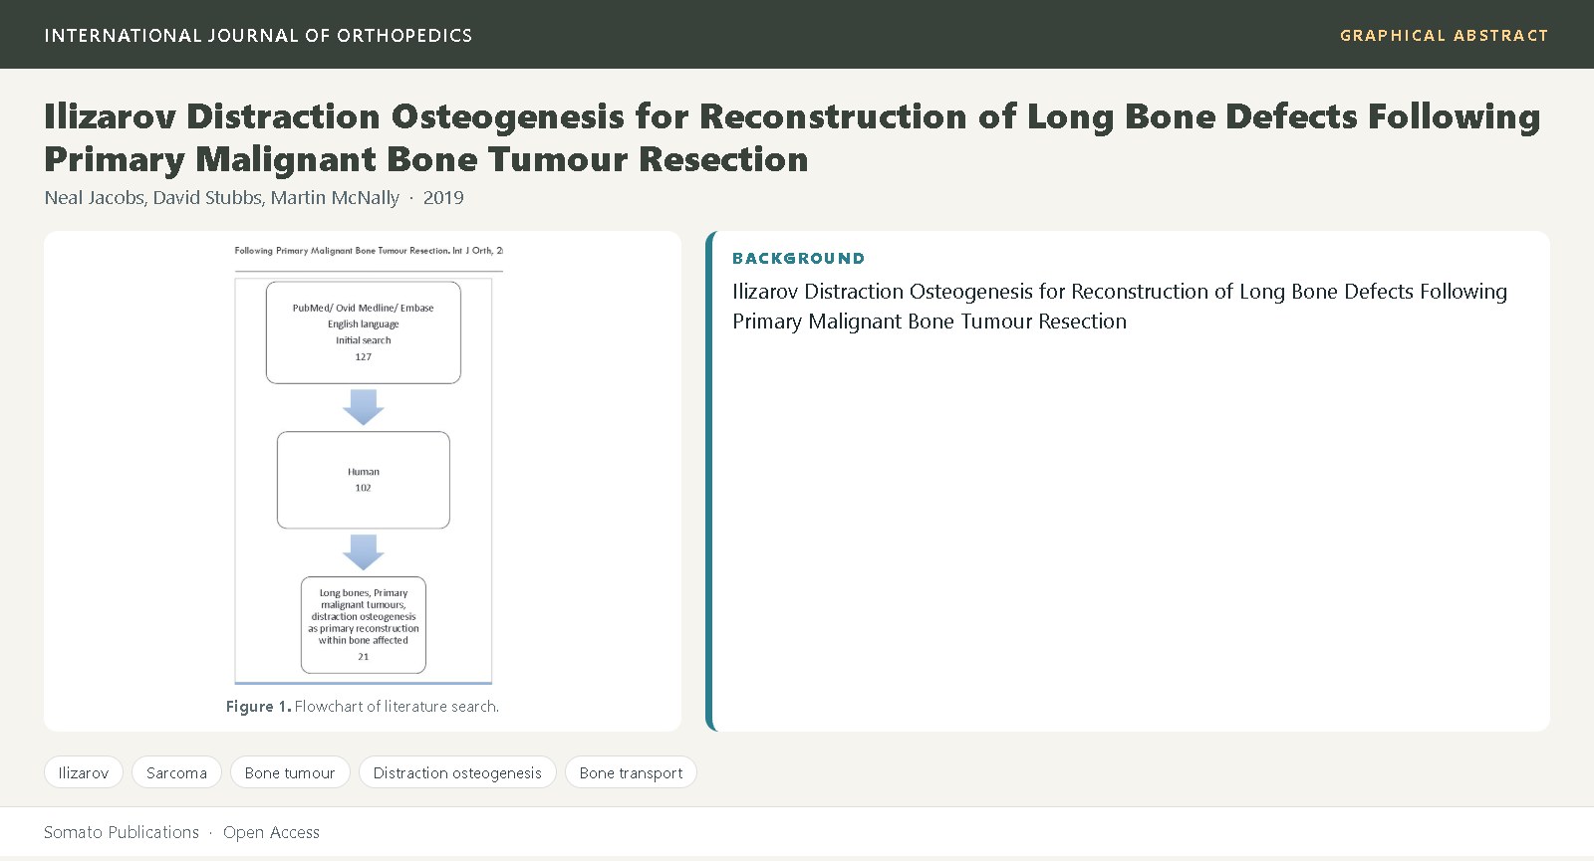This screenshot has width=1594, height=861.
Task: Click the Open Access footer label
Action: [271, 832]
